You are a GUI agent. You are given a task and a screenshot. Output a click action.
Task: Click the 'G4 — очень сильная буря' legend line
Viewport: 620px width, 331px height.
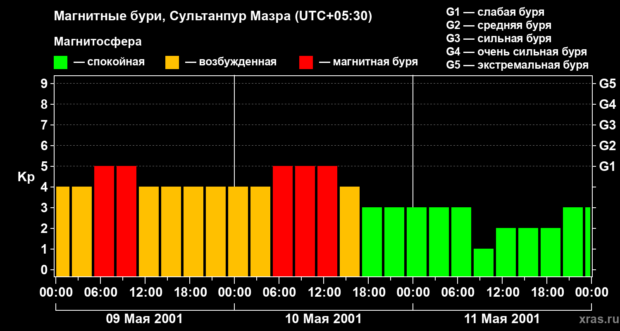(x=517, y=52)
